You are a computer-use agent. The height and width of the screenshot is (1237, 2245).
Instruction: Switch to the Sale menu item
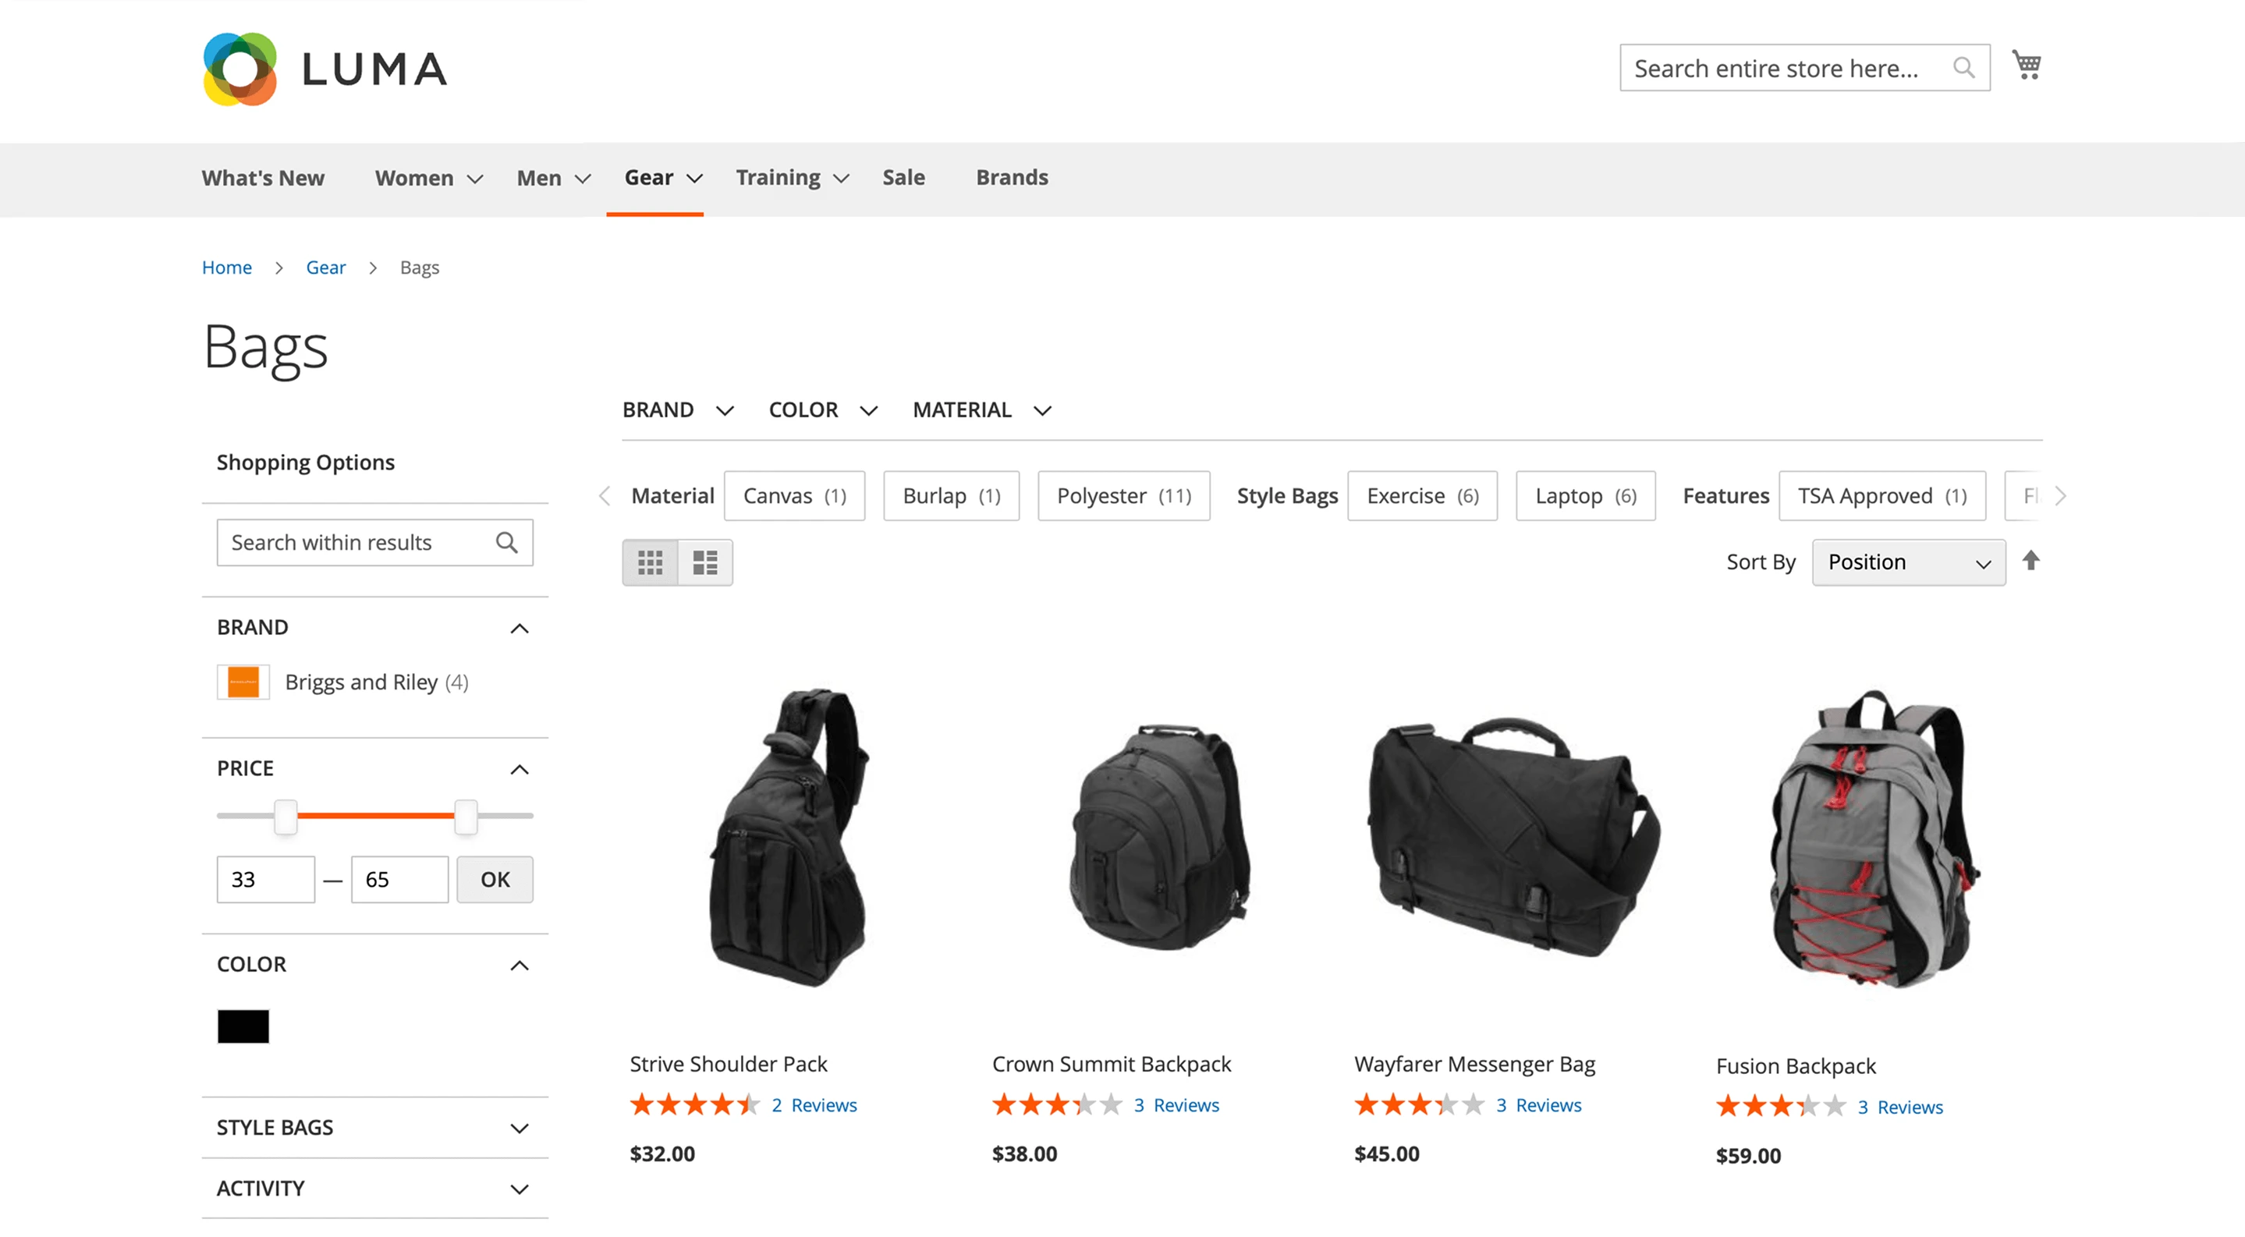coord(904,177)
